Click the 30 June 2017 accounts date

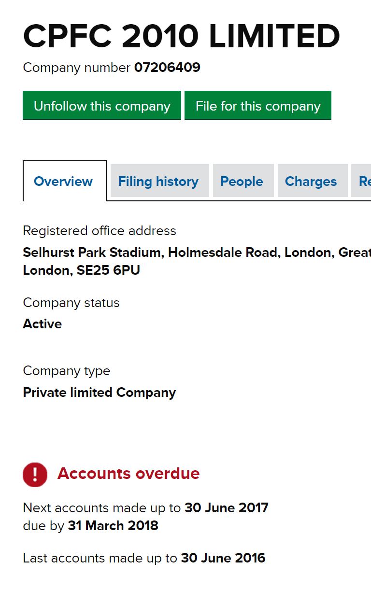[227, 508]
